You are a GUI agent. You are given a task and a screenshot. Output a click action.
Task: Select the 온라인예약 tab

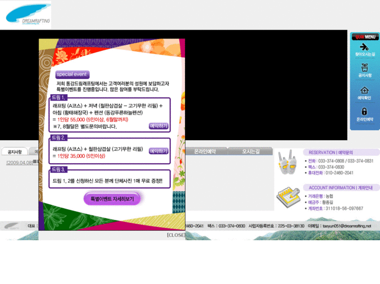[205, 151]
